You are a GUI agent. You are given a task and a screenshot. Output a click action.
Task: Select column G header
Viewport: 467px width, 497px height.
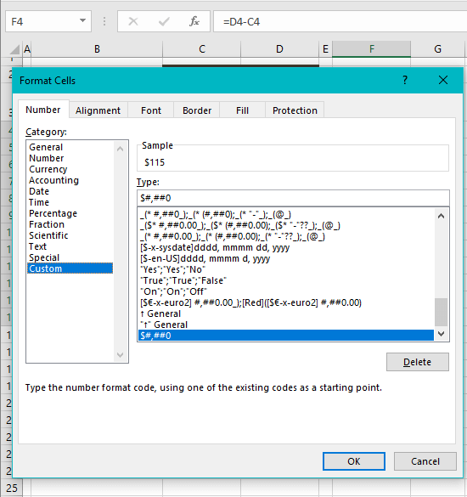pyautogui.click(x=437, y=49)
